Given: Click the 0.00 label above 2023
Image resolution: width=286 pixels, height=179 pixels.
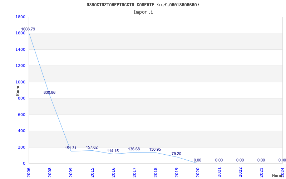Looking at the screenshot, I should tap(261, 160).
